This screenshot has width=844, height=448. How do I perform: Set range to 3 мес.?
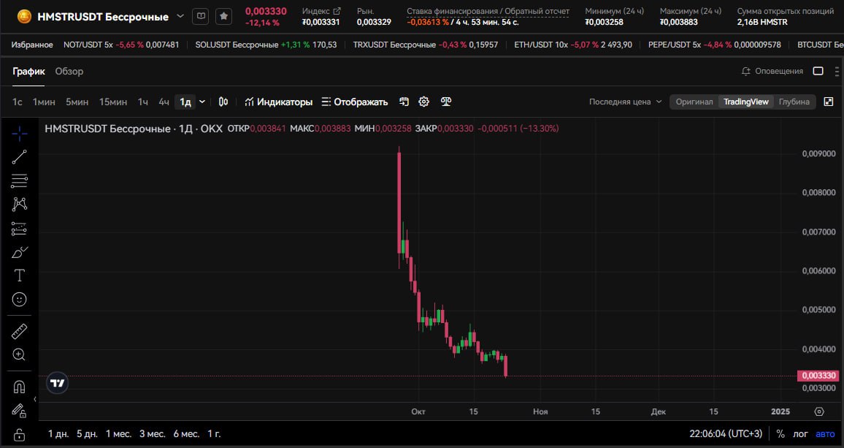click(153, 434)
